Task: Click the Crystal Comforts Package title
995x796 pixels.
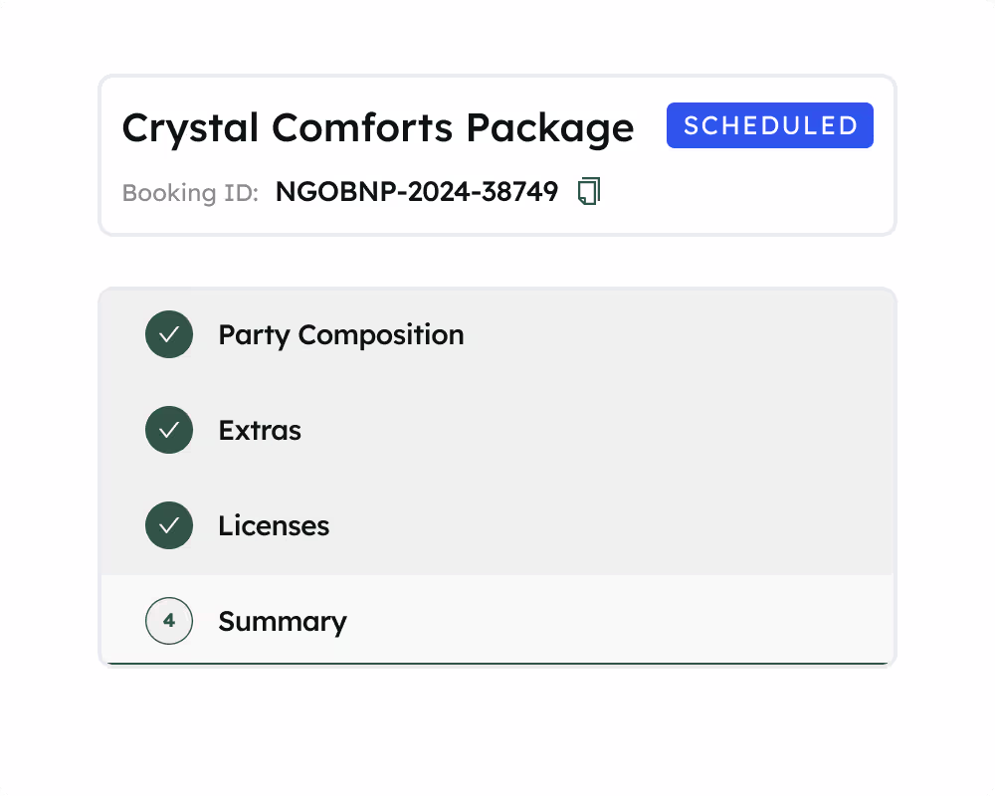Action: pos(377,128)
